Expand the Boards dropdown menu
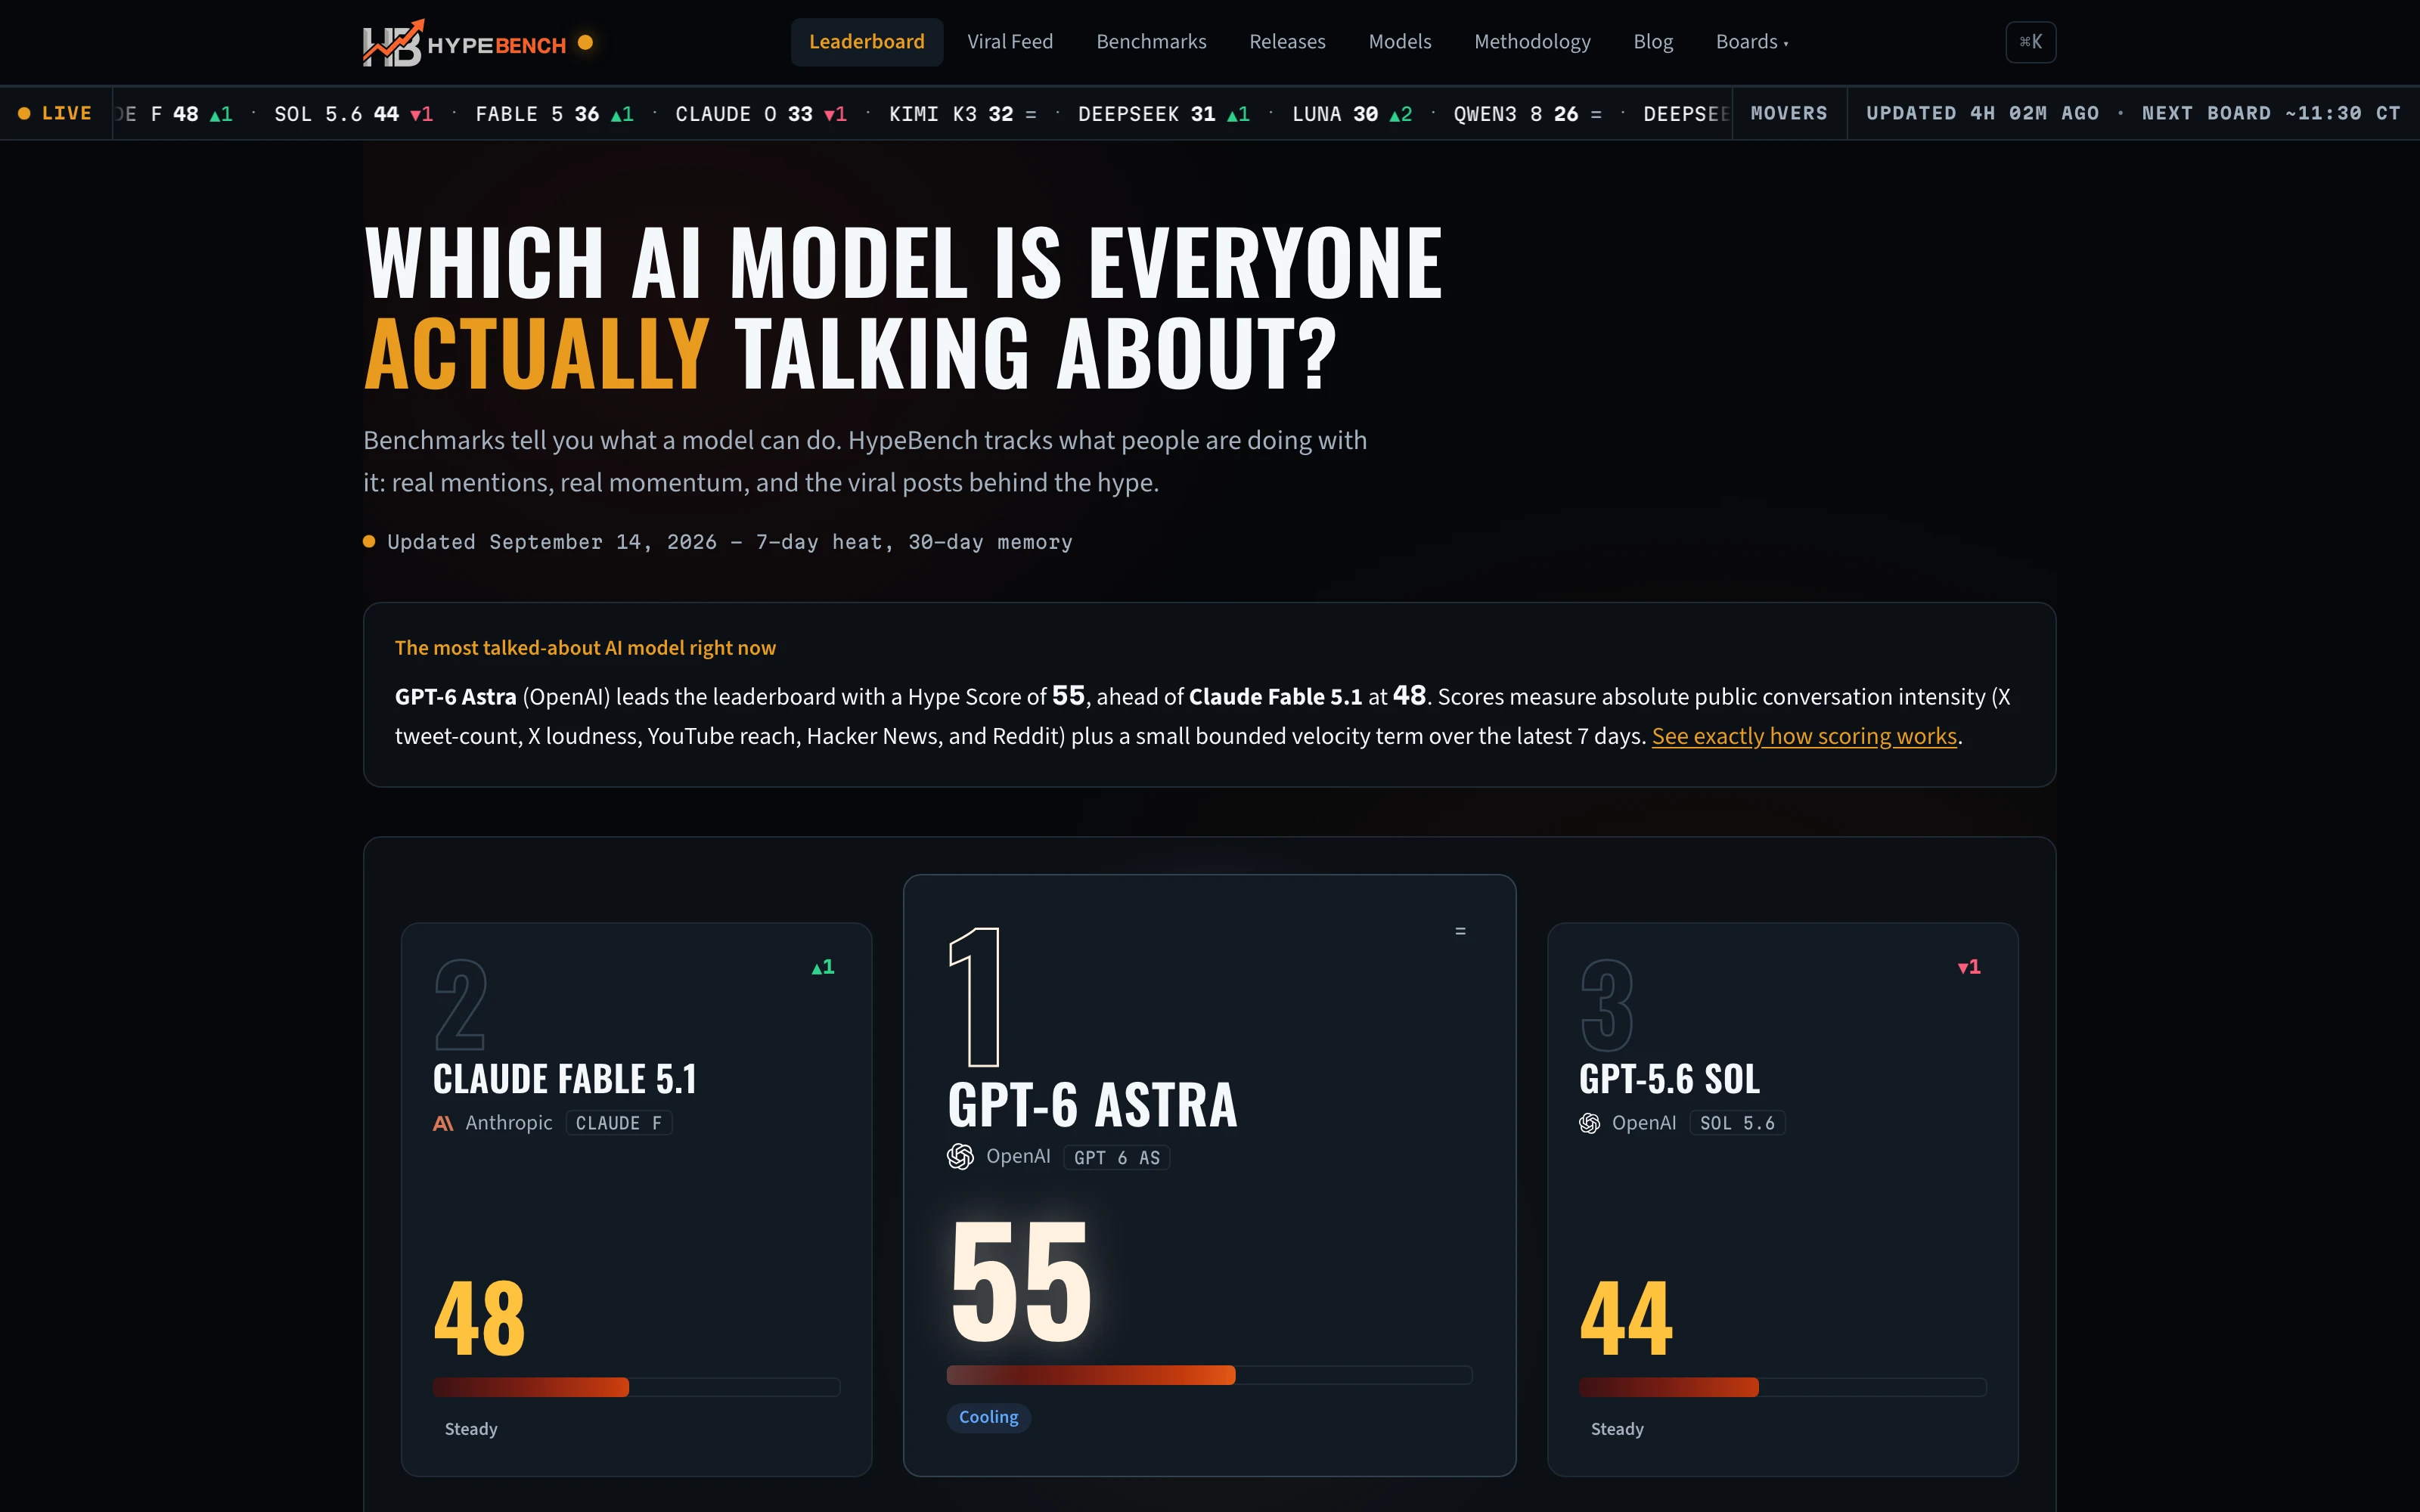The width and height of the screenshot is (2420, 1512). click(x=1752, y=42)
